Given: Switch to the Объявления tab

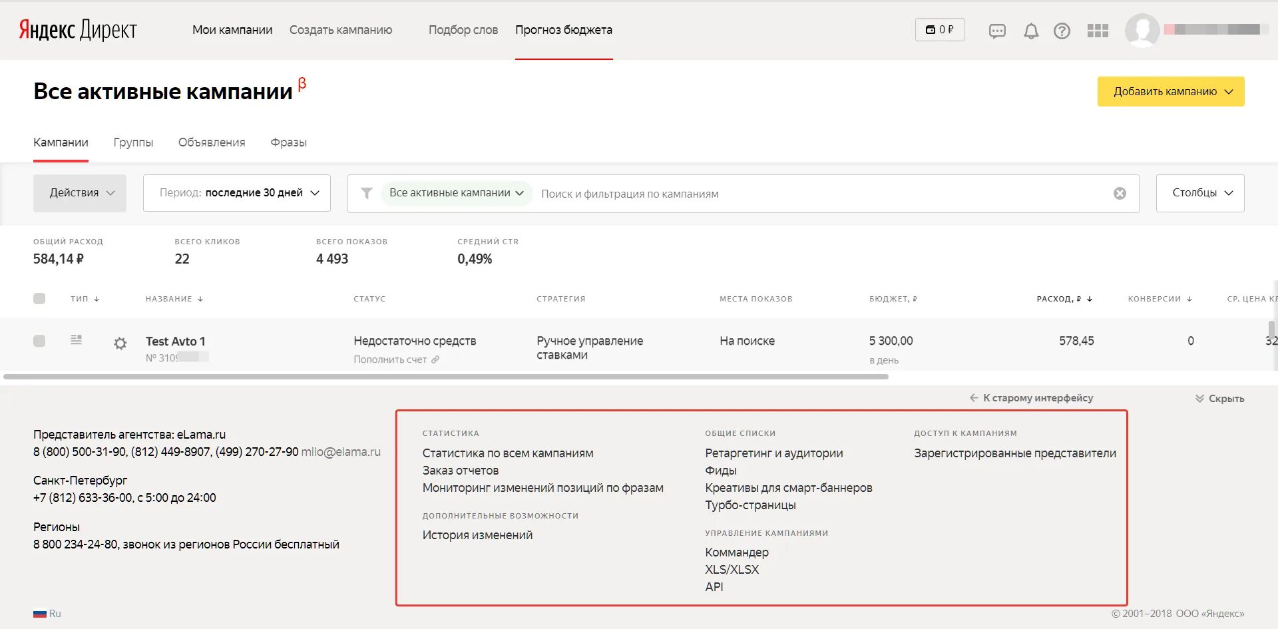Looking at the screenshot, I should point(212,142).
